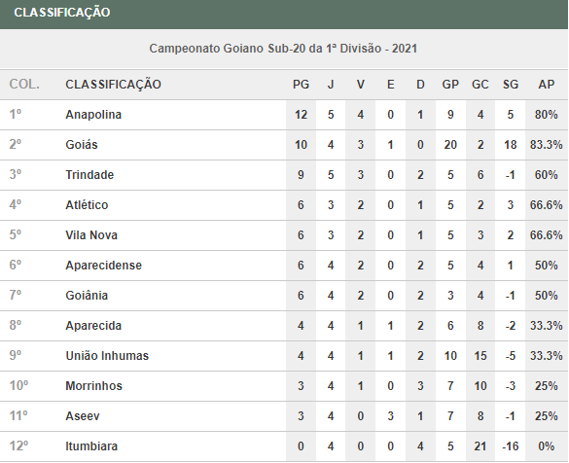Click Goiás 83.3% AP value
The image size is (569, 463).
tap(546, 145)
